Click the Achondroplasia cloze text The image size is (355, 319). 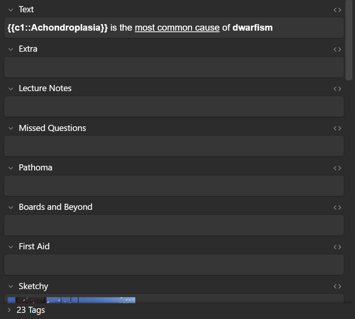click(x=58, y=28)
